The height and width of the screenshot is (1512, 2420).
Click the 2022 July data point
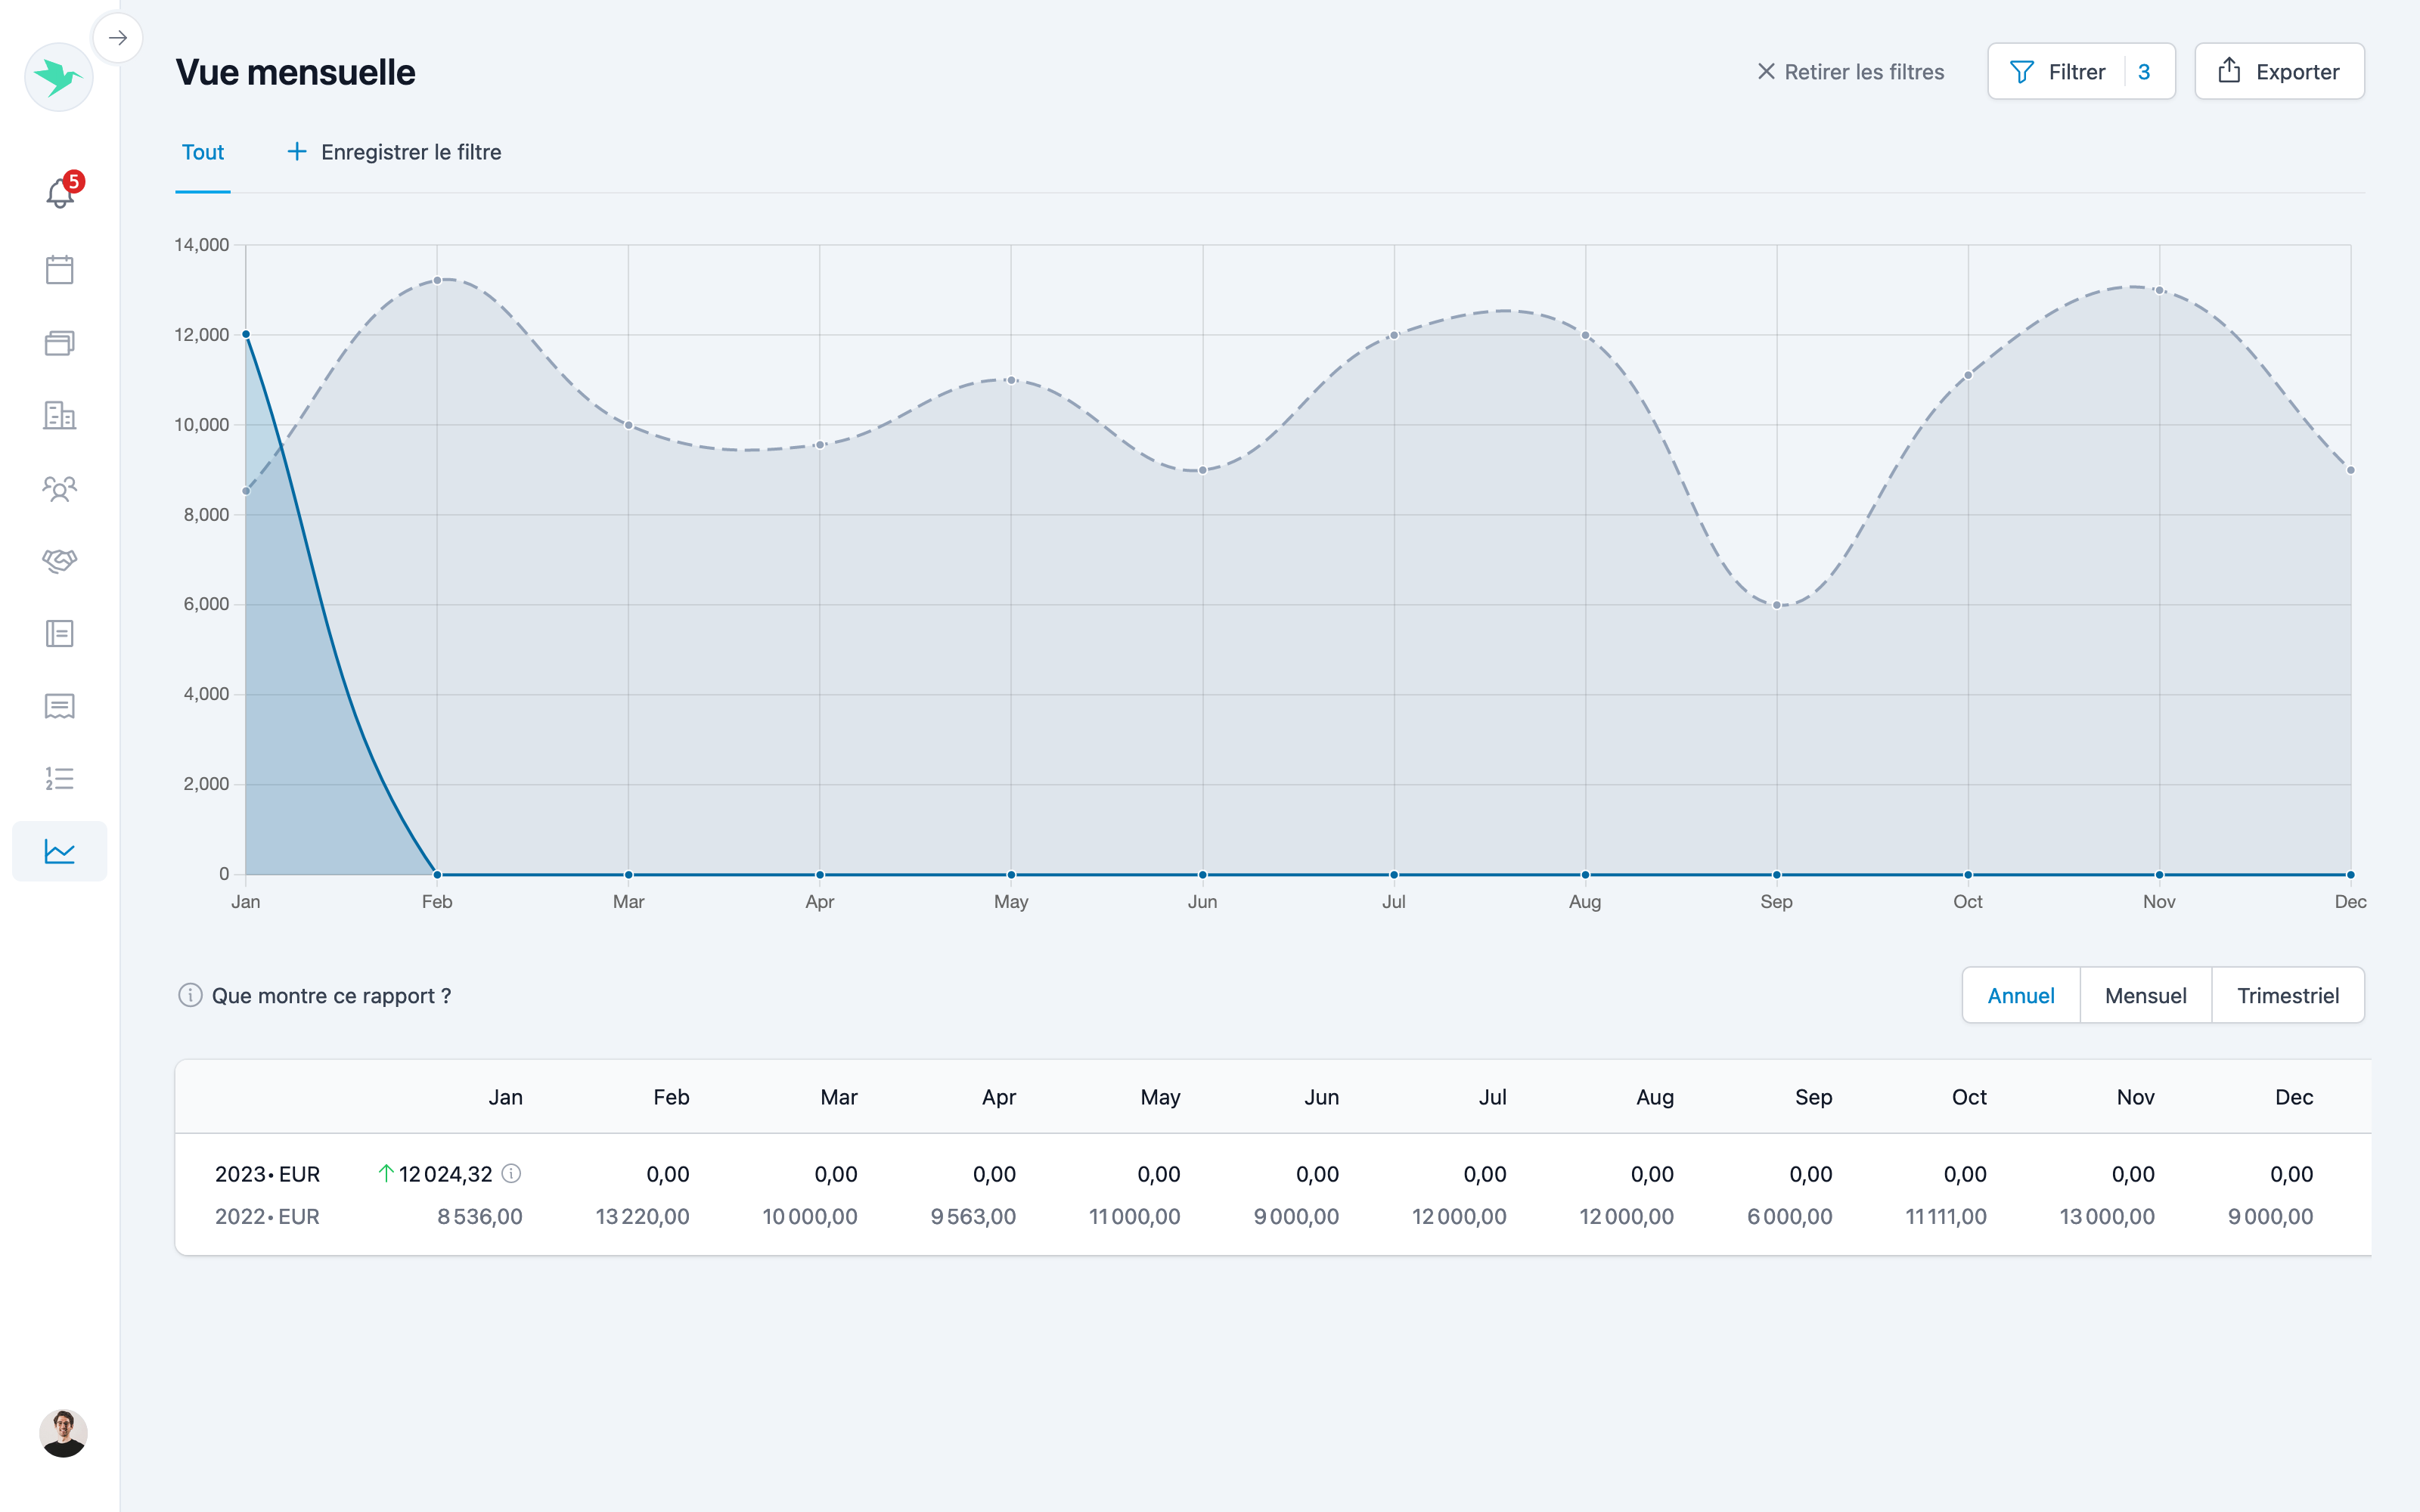[1394, 335]
